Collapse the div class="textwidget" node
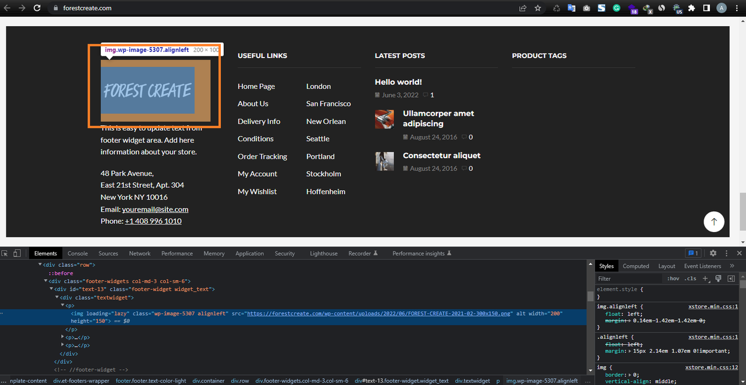746x385 pixels. point(57,297)
